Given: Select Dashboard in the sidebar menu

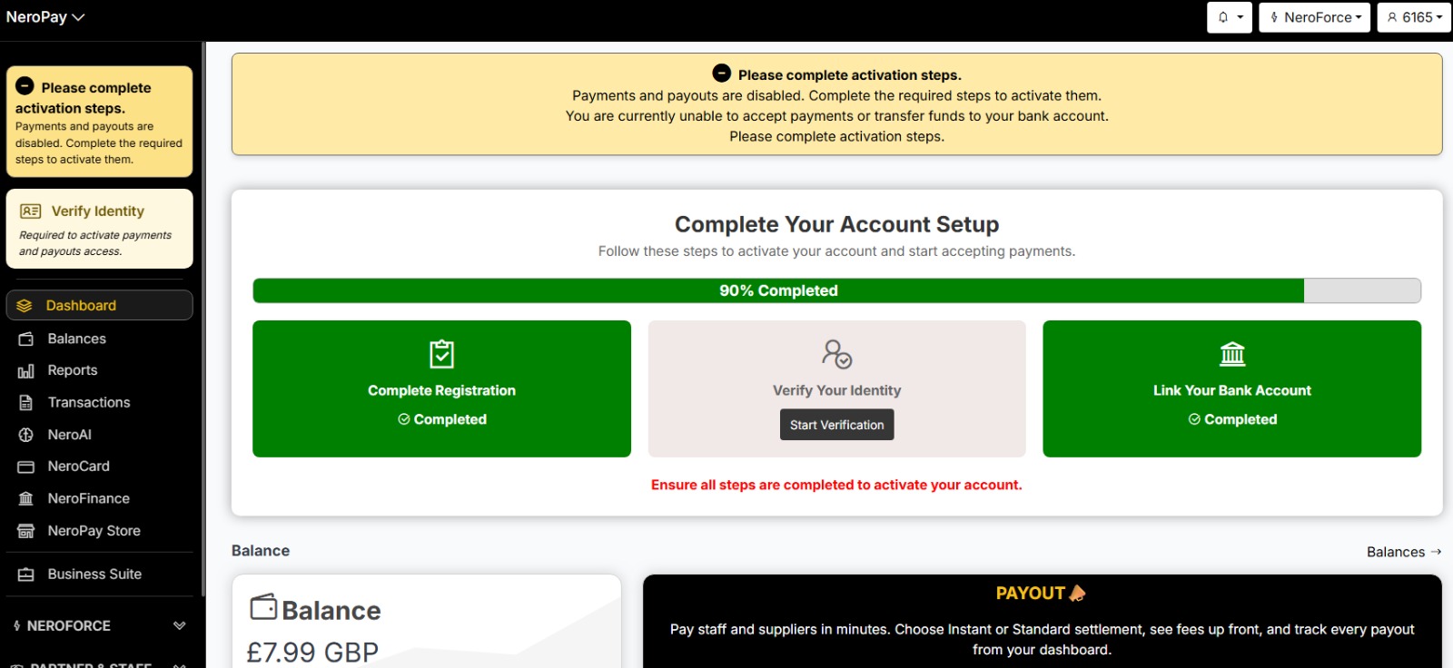Looking at the screenshot, I should point(99,305).
